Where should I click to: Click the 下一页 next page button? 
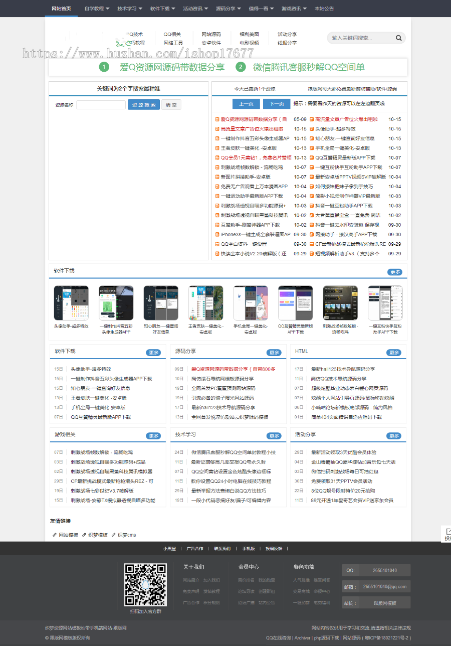(x=277, y=104)
